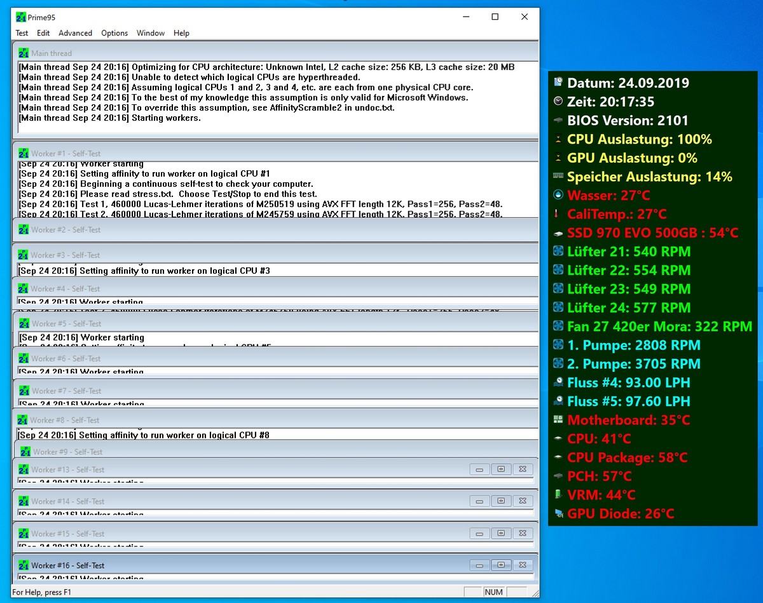
Task: Click the water icon beside Wasser
Action: (x=558, y=195)
